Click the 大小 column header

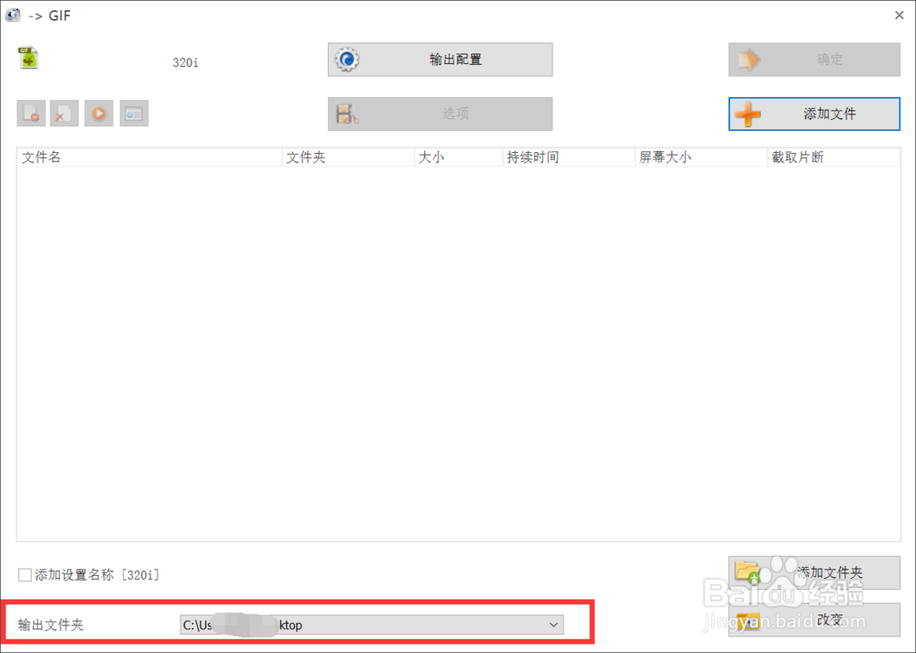[x=459, y=158]
